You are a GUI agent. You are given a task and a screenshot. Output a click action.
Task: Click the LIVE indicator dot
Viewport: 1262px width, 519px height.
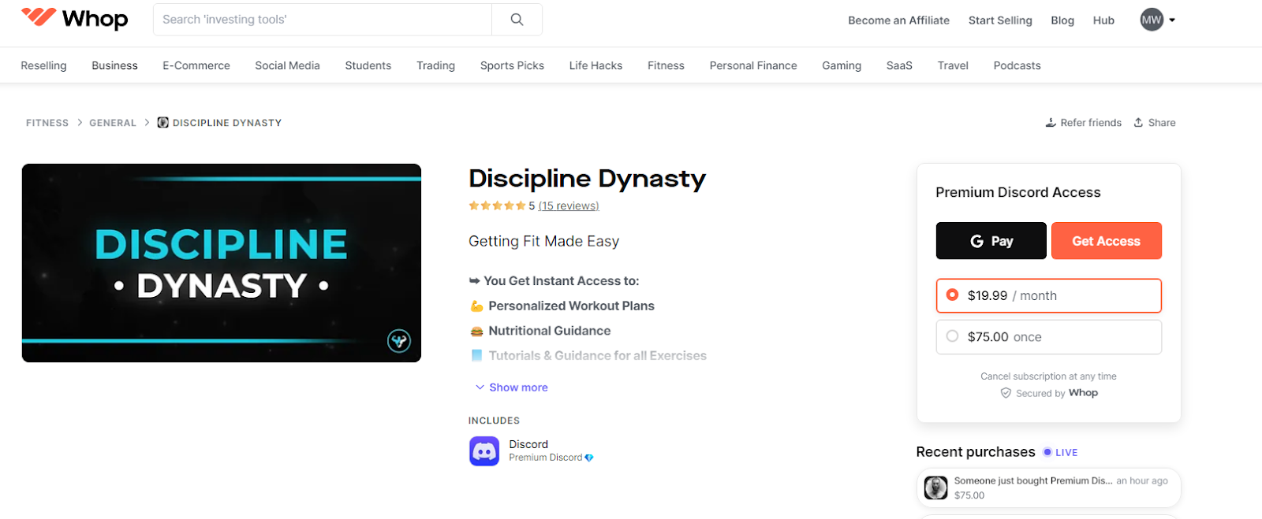pyautogui.click(x=1047, y=452)
